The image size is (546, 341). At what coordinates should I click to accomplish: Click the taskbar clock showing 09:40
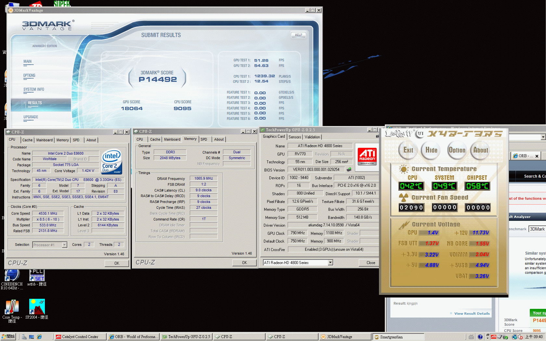point(534,337)
